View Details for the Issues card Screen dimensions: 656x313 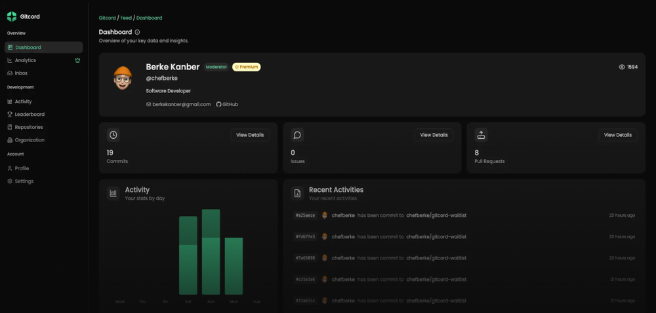434,135
